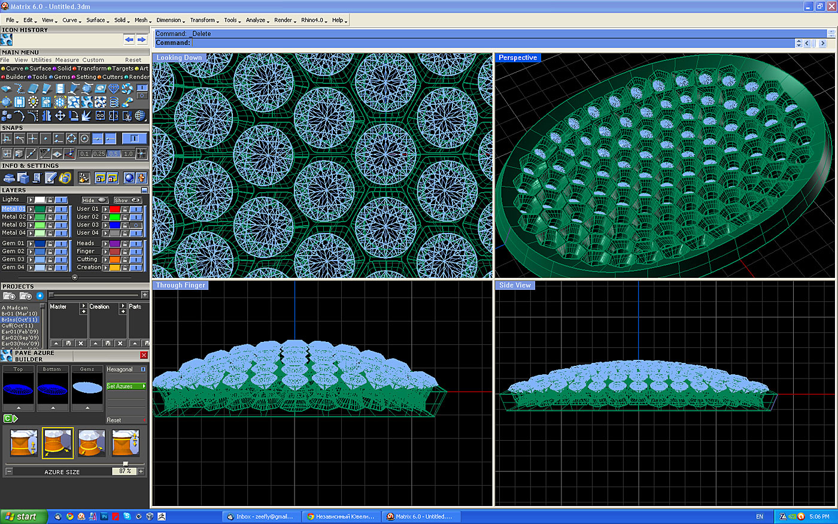Toggle the Hexagonal option switch

click(x=143, y=369)
